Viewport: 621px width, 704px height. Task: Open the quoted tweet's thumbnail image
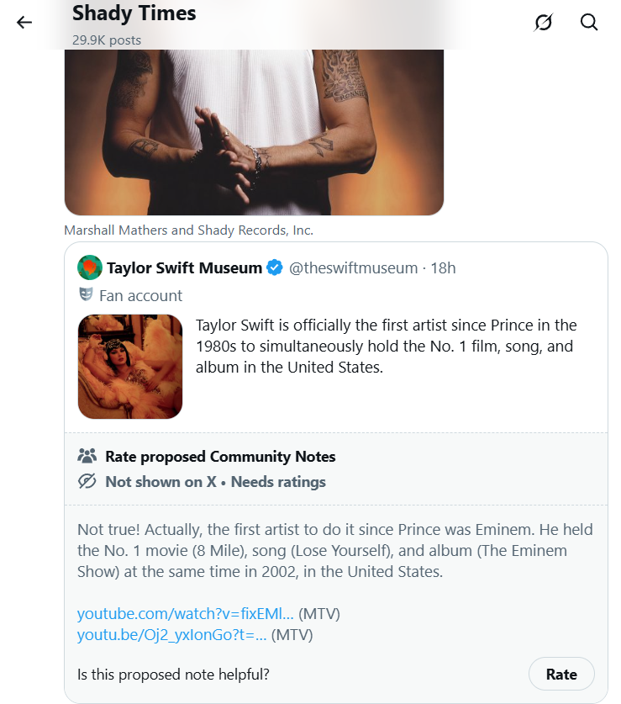coord(130,367)
